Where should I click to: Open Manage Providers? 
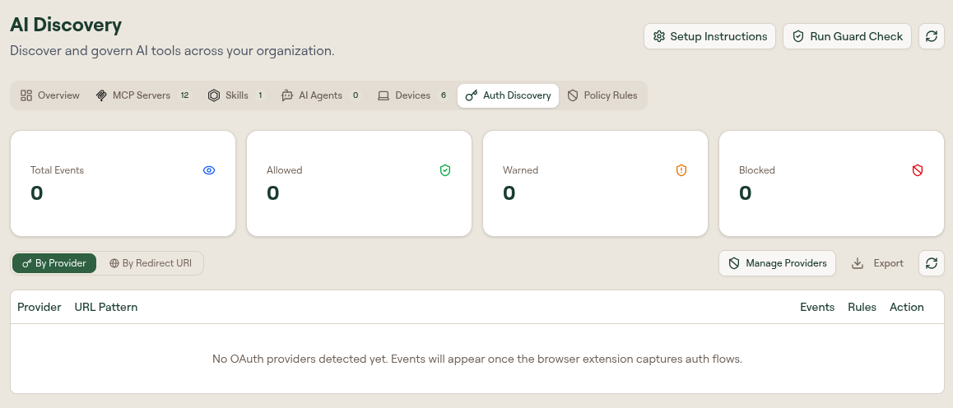778,263
